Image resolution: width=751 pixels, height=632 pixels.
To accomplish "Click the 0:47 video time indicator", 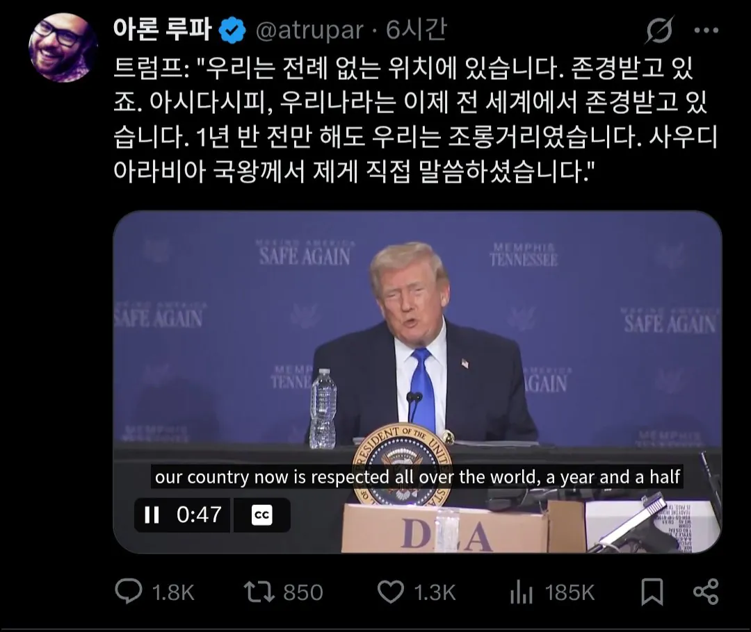I will point(200,515).
